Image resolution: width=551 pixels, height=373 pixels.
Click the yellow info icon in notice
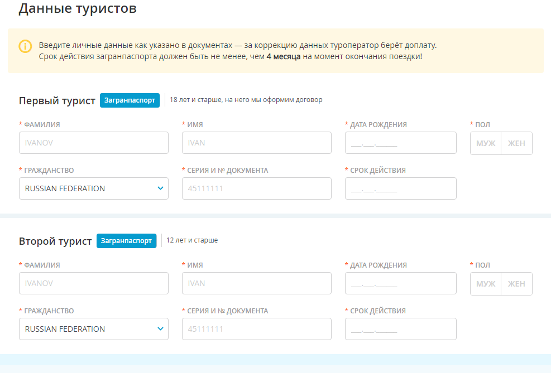[x=25, y=46]
